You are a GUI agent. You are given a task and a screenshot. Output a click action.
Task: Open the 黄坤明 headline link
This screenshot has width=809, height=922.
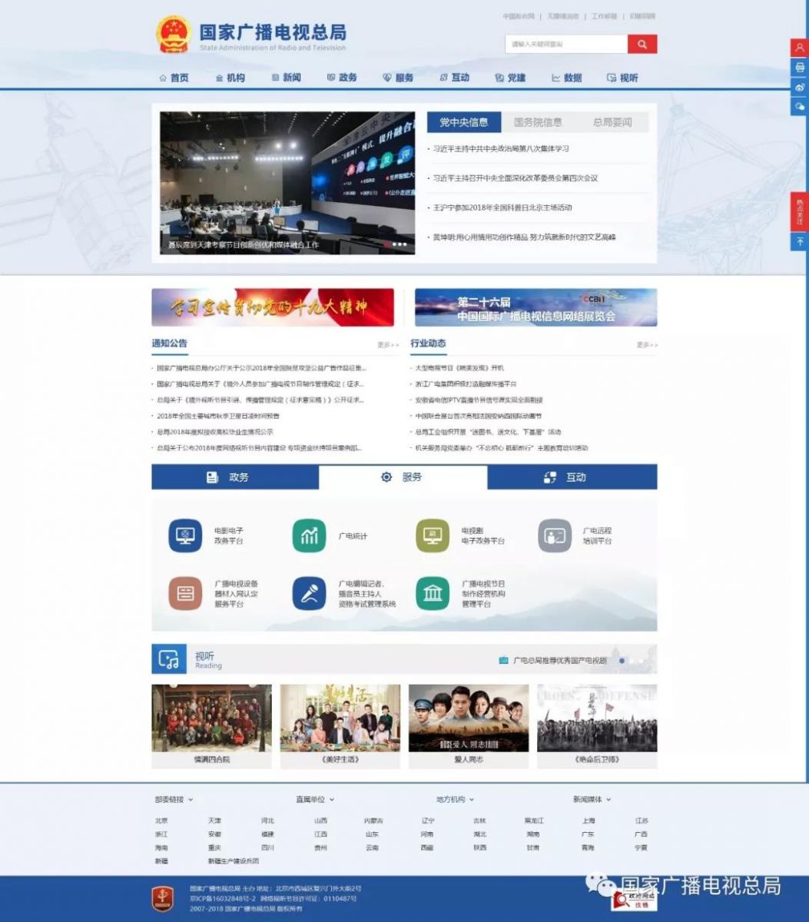coord(525,237)
